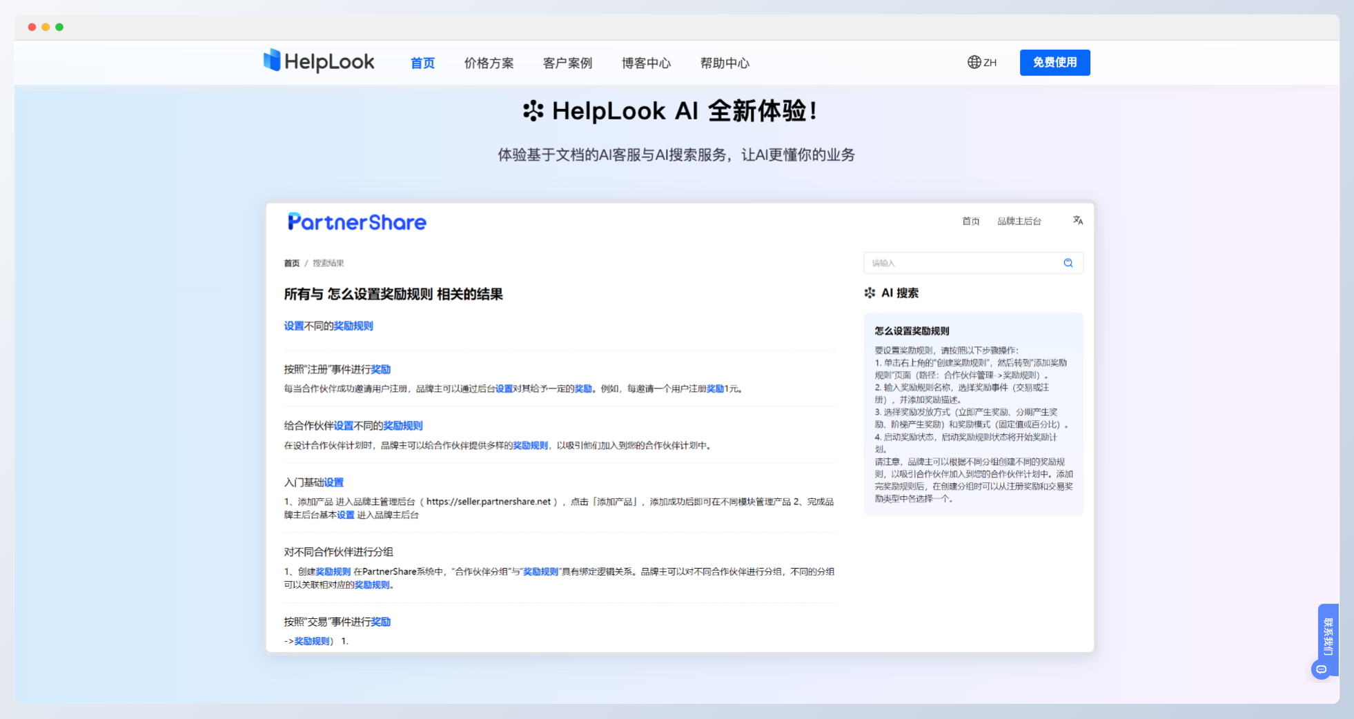This screenshot has height=719, width=1354.
Task: Click heading 所有与 怎么设置奖励规则 相关的结果
Action: click(393, 294)
